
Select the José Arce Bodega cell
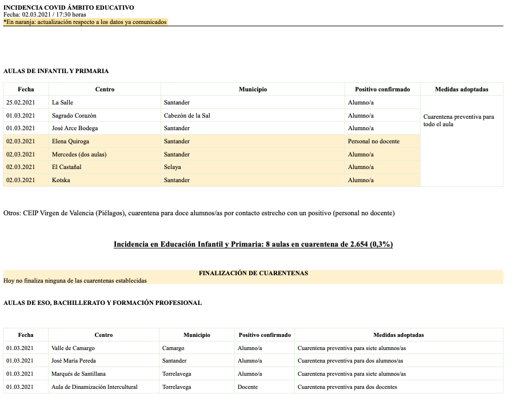tap(75, 128)
